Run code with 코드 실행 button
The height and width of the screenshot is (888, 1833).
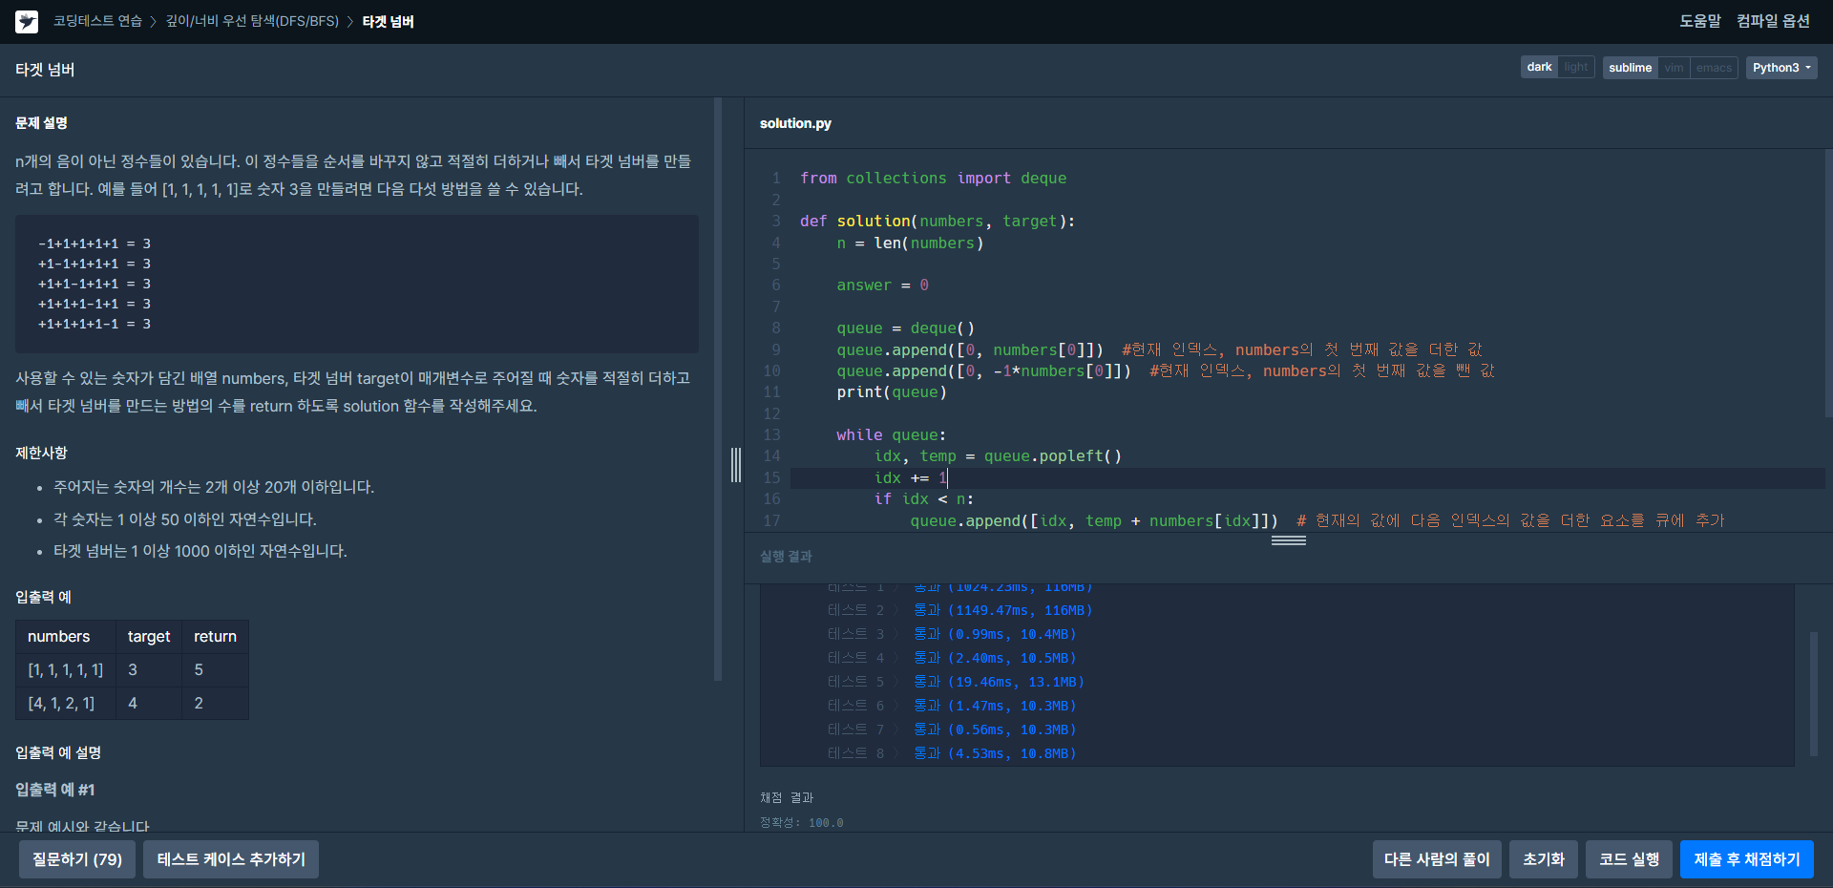click(x=1629, y=859)
